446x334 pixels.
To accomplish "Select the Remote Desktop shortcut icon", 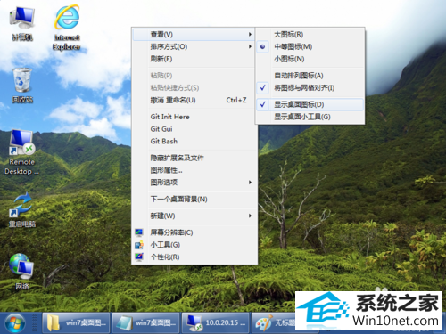I will [21, 152].
